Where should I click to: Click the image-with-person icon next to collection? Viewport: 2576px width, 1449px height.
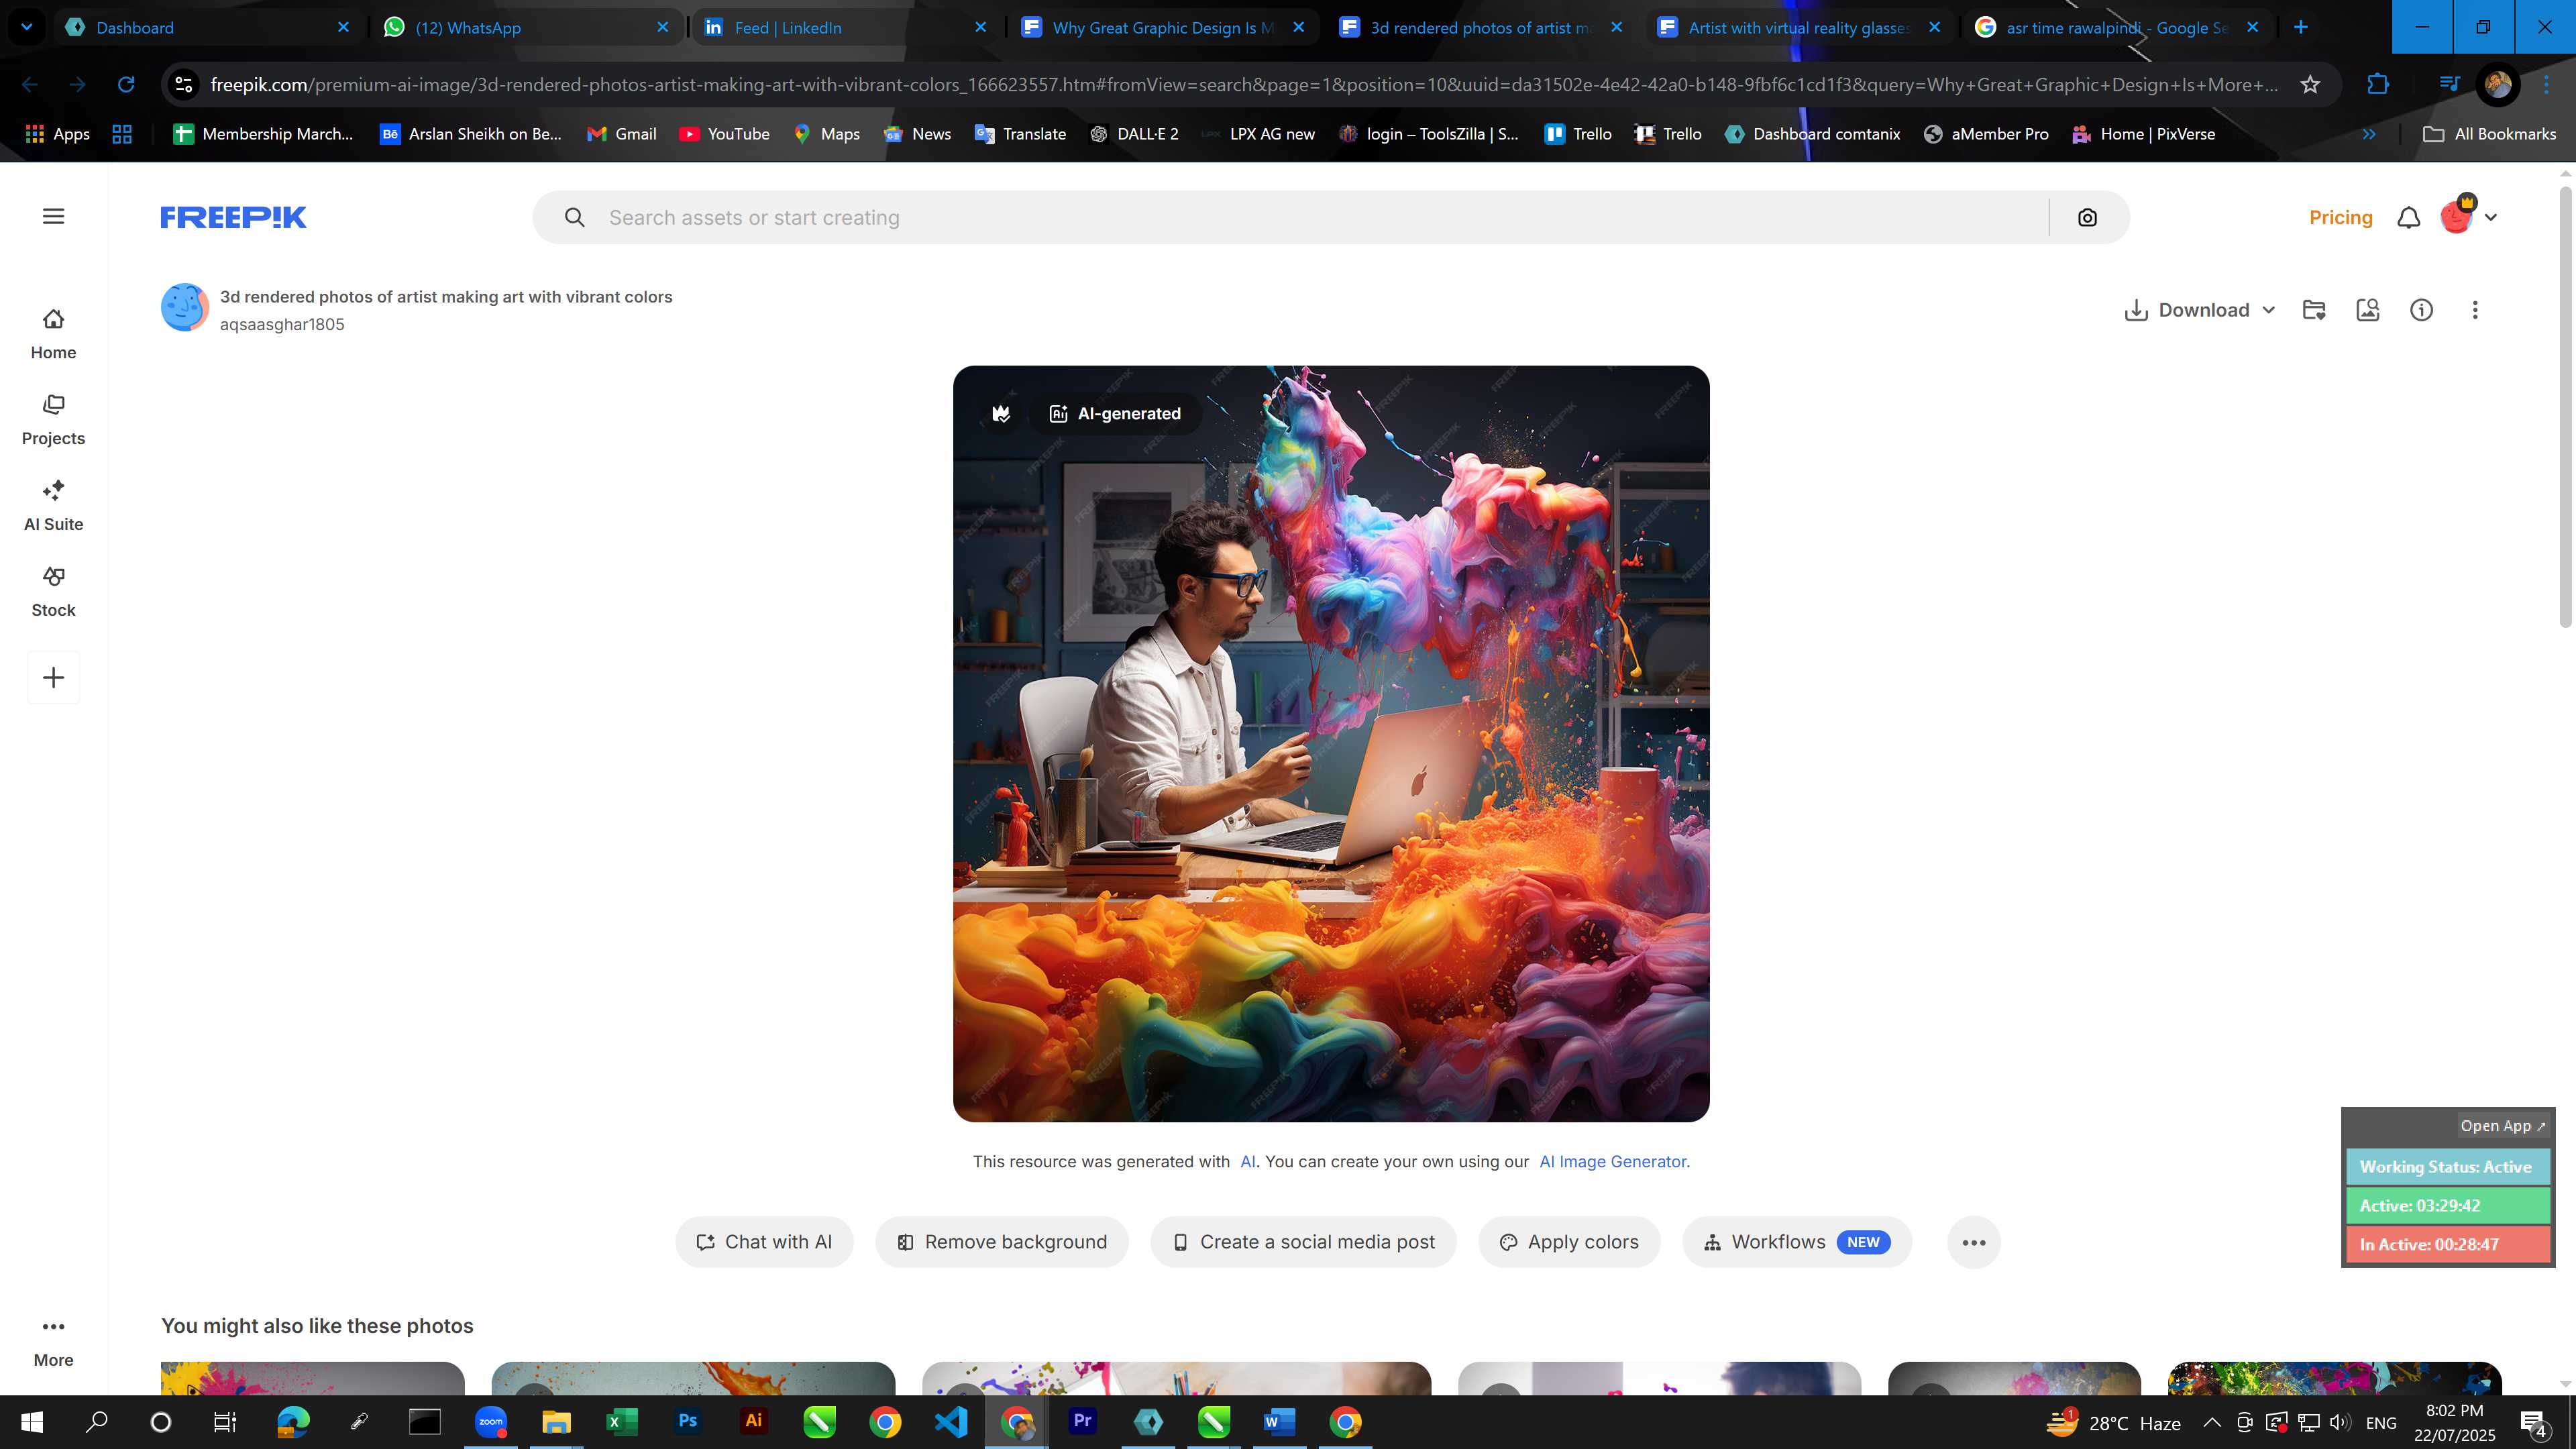point(2368,310)
